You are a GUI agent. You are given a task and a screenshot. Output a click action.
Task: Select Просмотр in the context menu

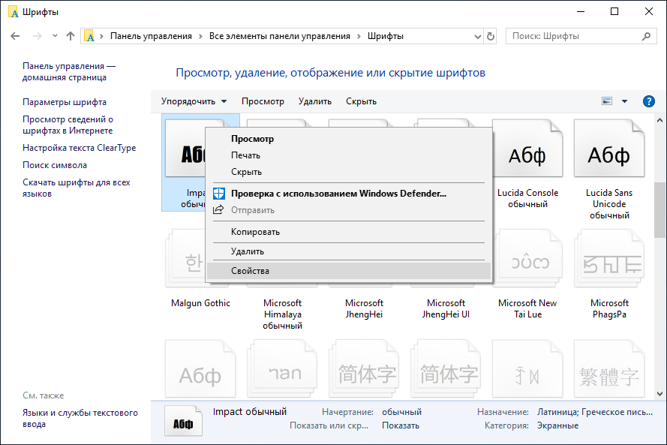[x=349, y=139]
